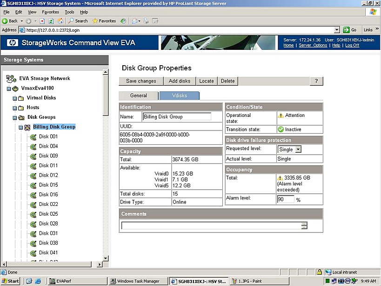Follow the Server Options link

pyautogui.click(x=313, y=45)
